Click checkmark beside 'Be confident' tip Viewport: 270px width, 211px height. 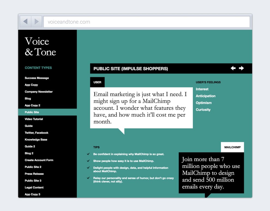(88, 154)
